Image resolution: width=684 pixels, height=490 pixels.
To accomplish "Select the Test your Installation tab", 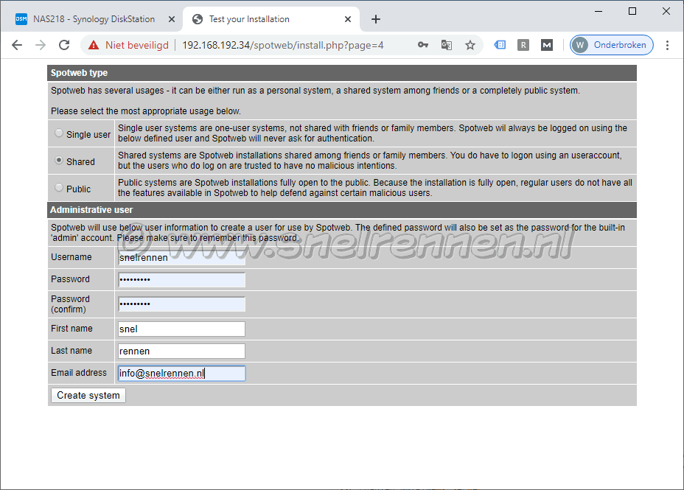I will coord(271,19).
